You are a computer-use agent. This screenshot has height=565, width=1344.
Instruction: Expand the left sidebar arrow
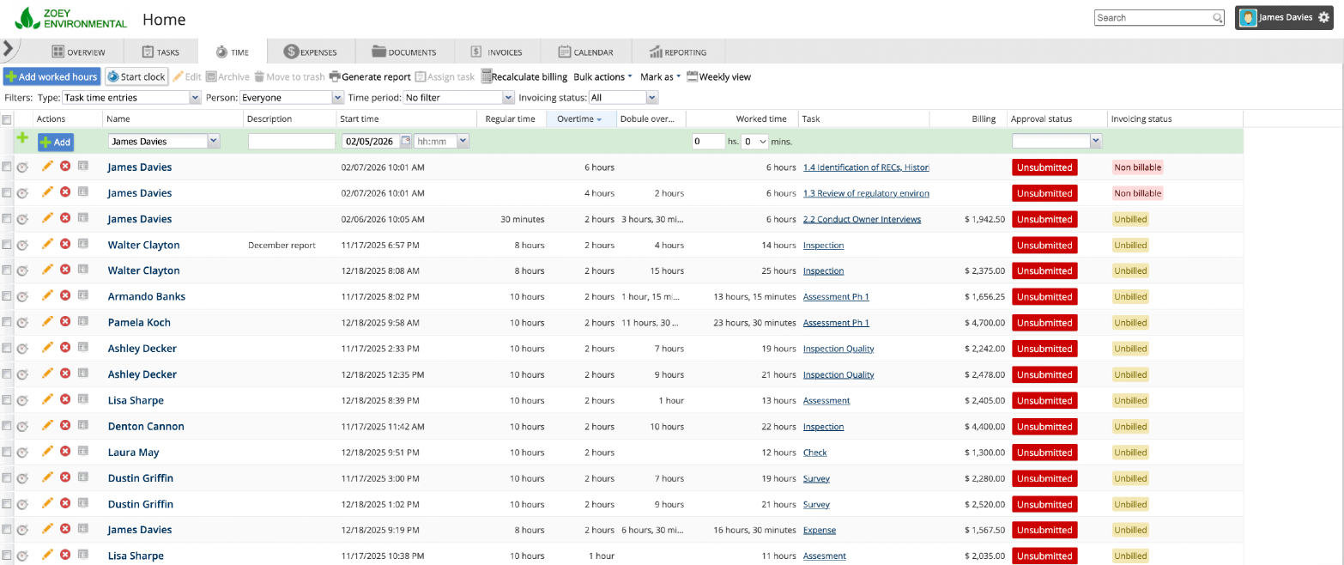pyautogui.click(x=8, y=49)
